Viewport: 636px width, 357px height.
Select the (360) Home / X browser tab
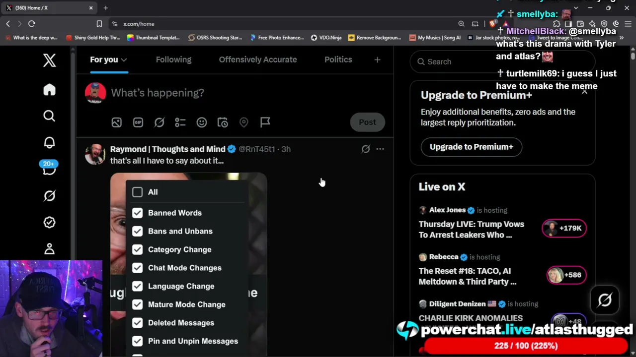48,8
